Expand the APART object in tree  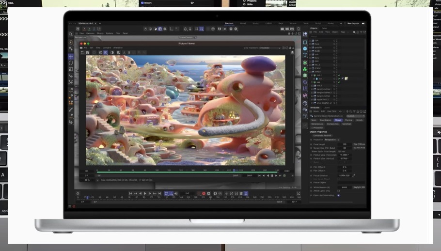point(310,72)
